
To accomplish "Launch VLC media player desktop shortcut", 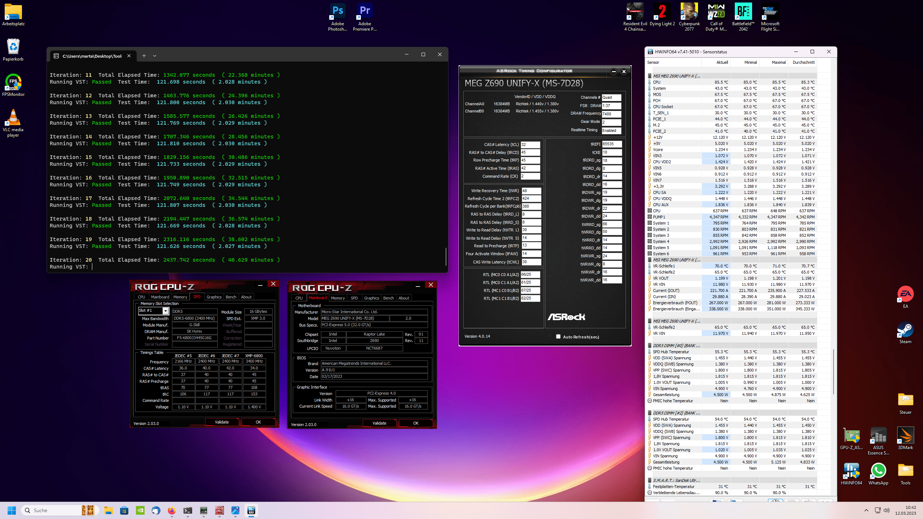I will pyautogui.click(x=13, y=123).
